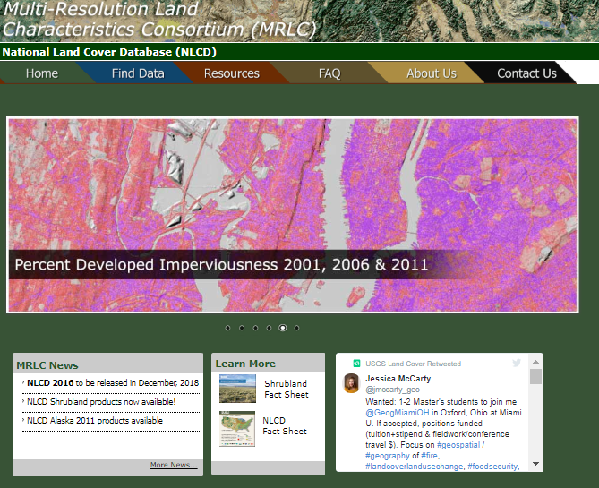Viewport: 599px width, 488px height.
Task: Go to the FAQ tab
Action: click(329, 73)
